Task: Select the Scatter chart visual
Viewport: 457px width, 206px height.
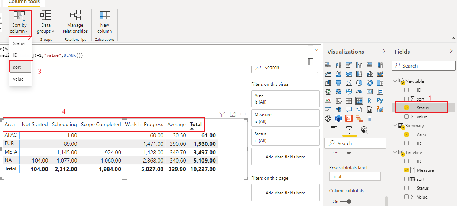Action: (x=349, y=83)
